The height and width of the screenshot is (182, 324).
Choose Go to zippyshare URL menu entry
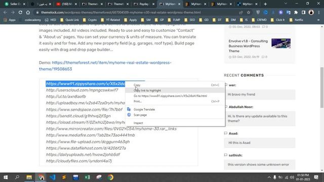[175, 96]
